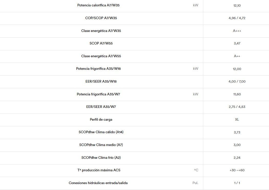
Task: Click the 3,47 SCOP value
Action: (x=237, y=43)
